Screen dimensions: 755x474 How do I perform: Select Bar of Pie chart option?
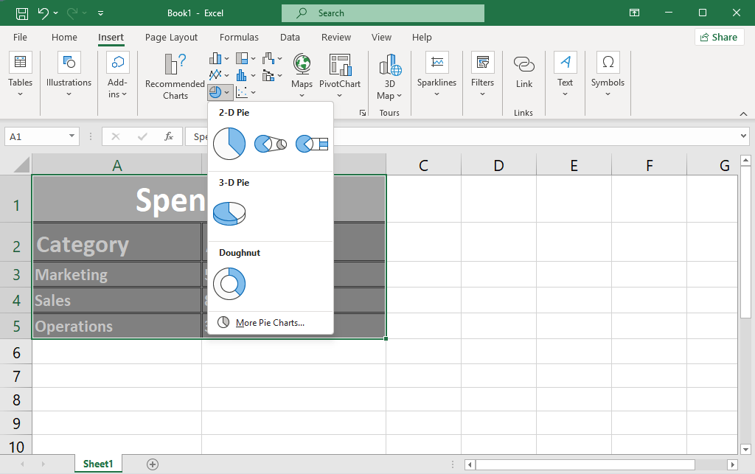click(312, 144)
